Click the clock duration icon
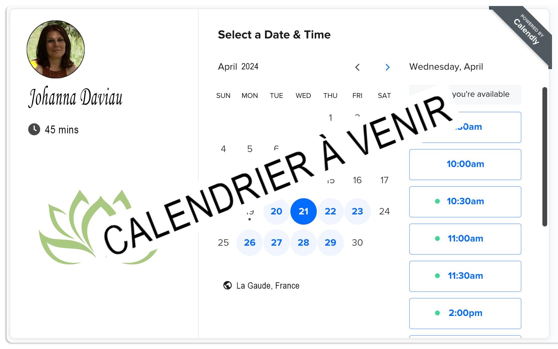558x349 pixels. click(34, 129)
